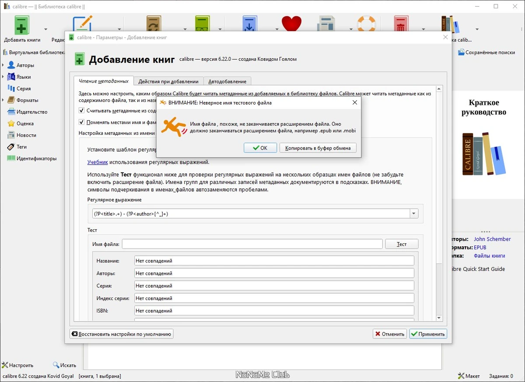Click the Оценка star icon
This screenshot has height=382, width=525.
pos(11,123)
